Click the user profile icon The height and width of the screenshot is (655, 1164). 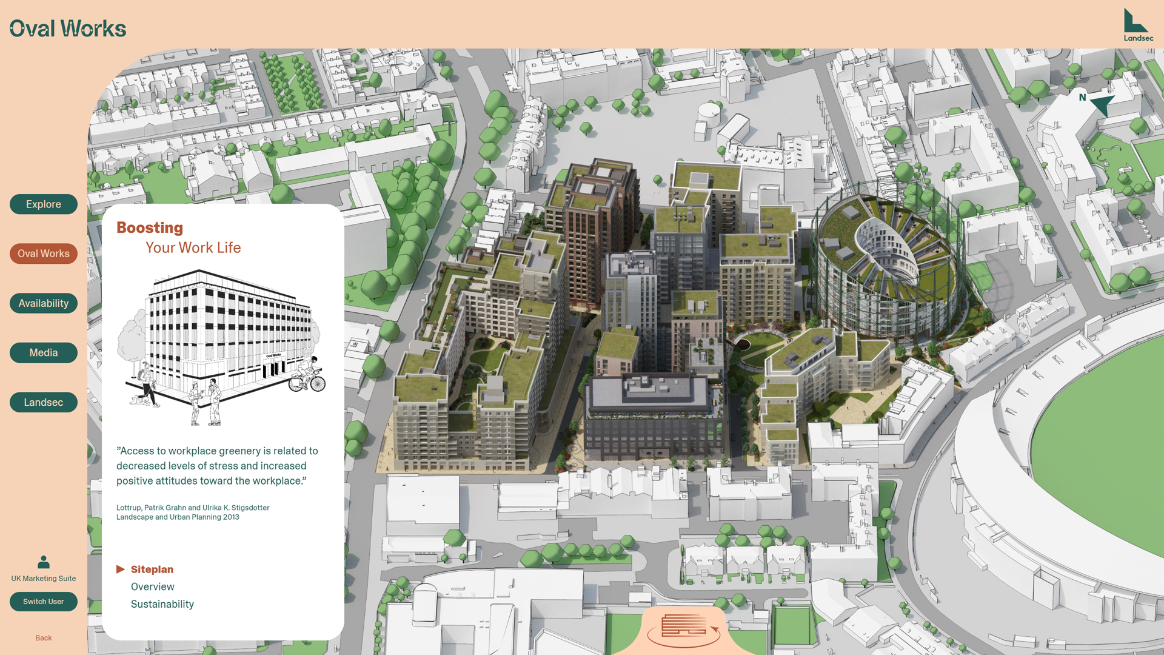[44, 562]
